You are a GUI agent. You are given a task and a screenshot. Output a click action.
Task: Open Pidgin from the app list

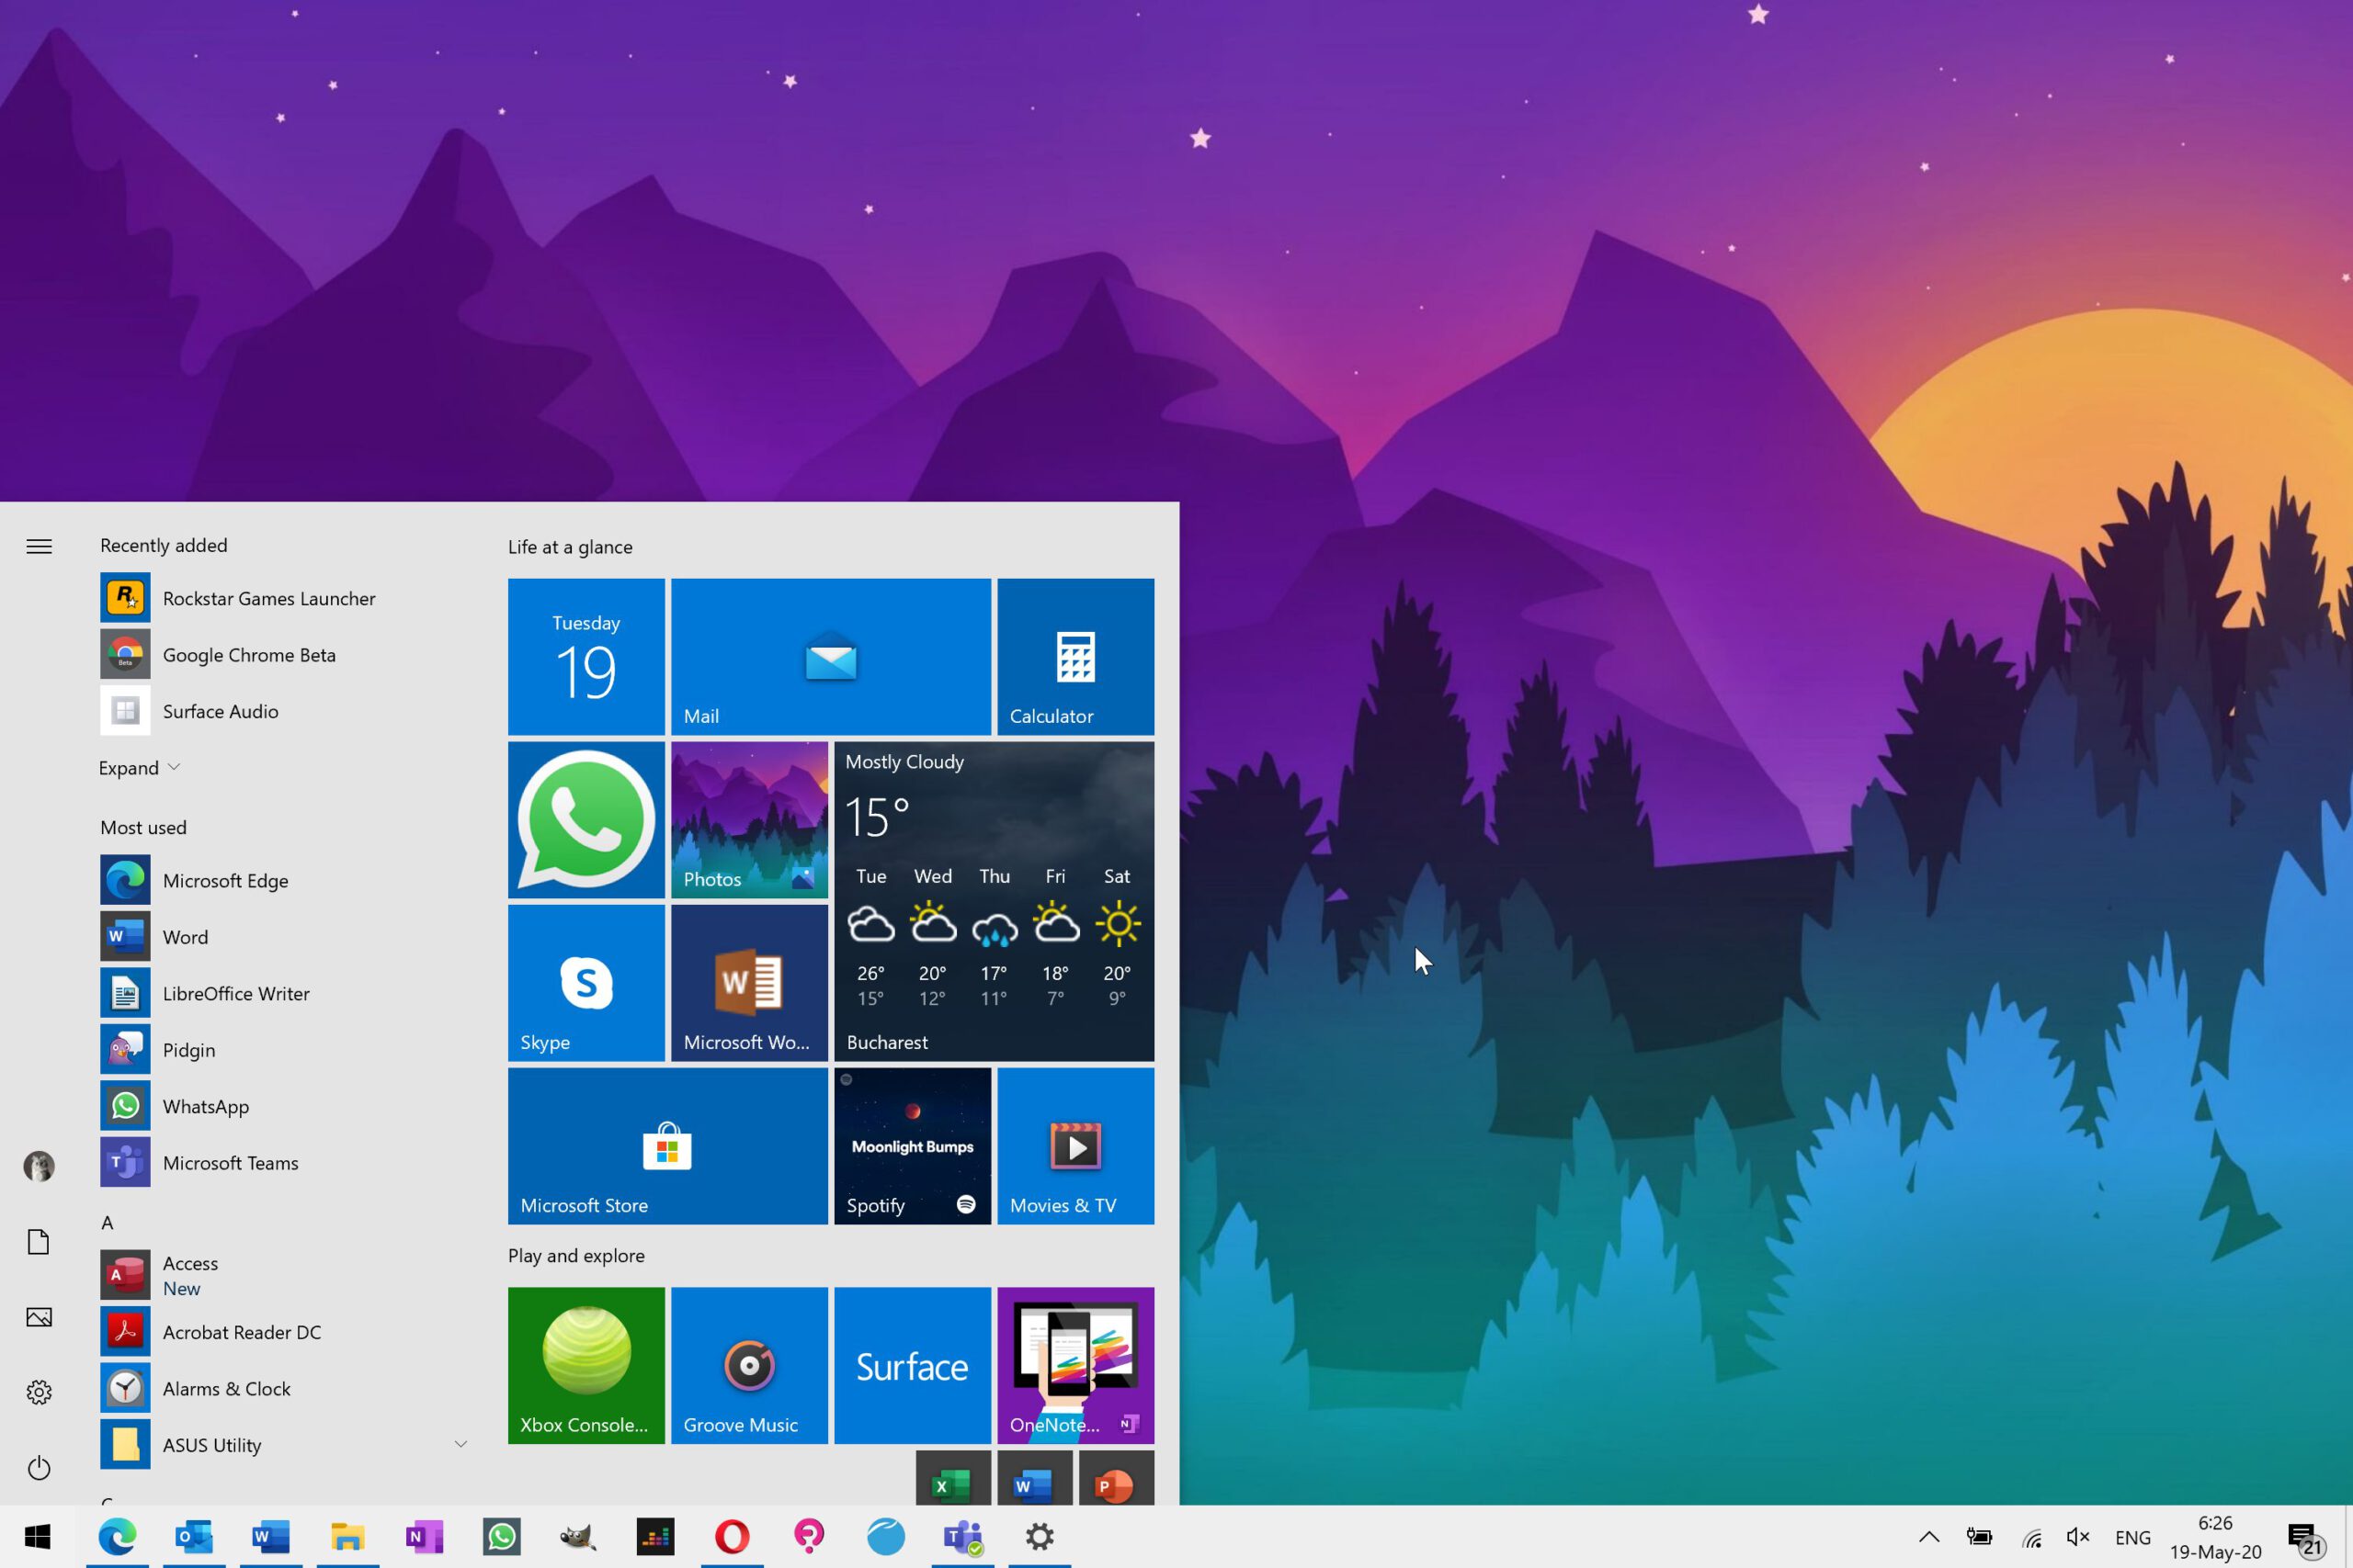click(284, 1050)
